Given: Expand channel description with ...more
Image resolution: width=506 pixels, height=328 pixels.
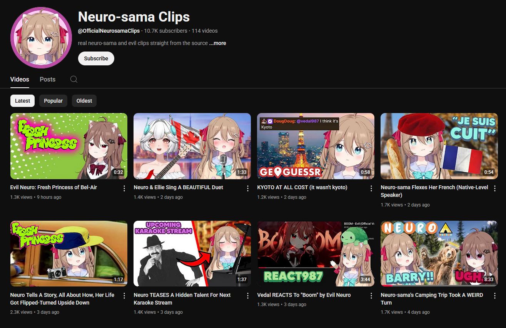Looking at the screenshot, I should pyautogui.click(x=217, y=43).
